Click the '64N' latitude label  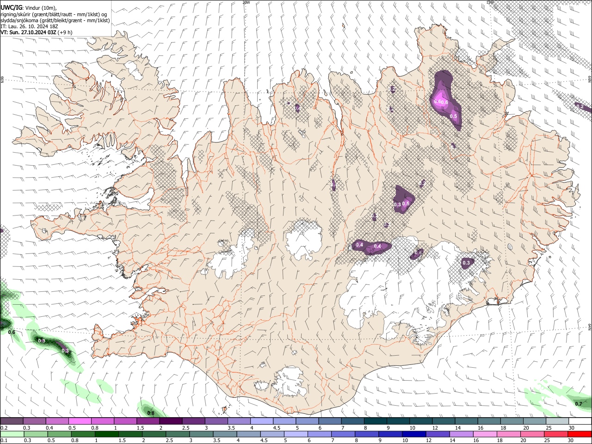pyautogui.click(x=590, y=327)
